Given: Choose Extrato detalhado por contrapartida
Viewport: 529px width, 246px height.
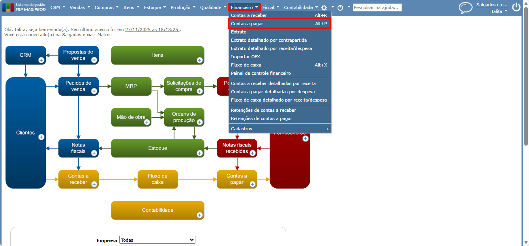Looking at the screenshot, I should 280,40.
